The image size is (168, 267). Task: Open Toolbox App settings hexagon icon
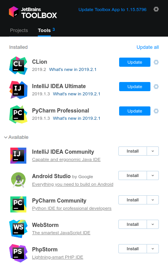point(156,9)
